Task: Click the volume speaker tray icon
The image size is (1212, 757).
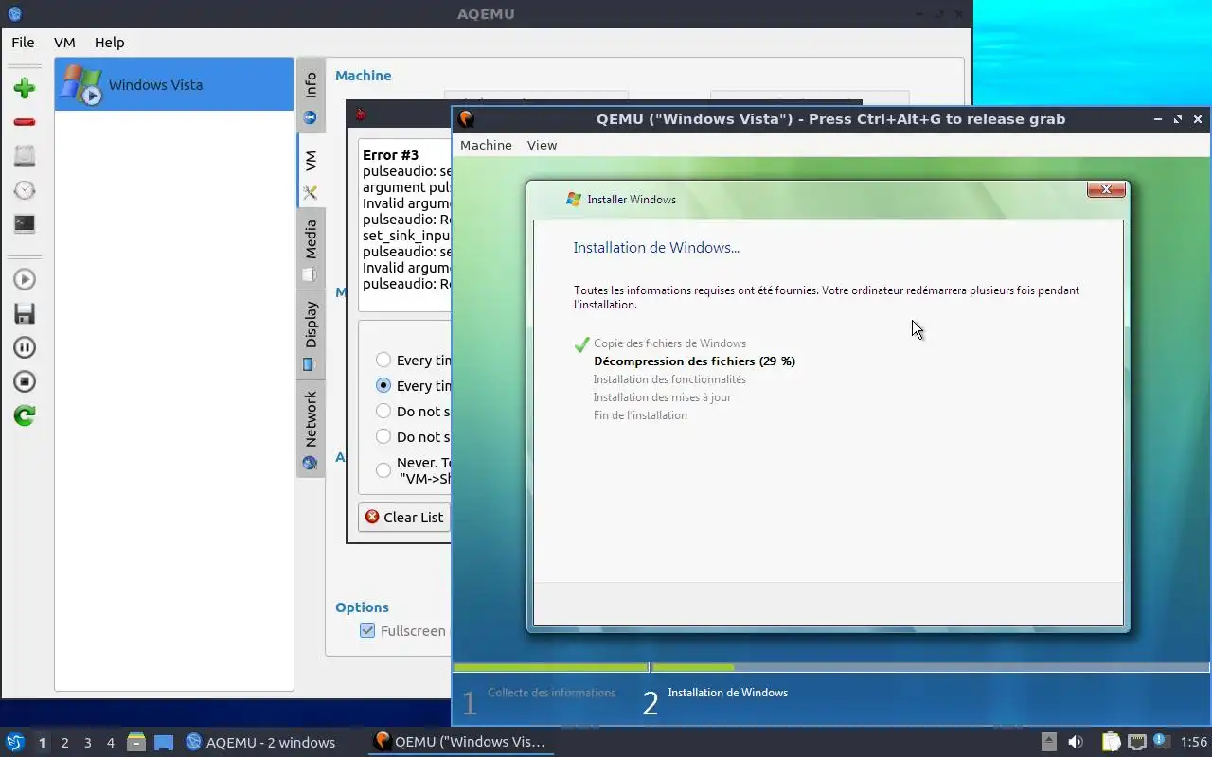Action: 1076,742
